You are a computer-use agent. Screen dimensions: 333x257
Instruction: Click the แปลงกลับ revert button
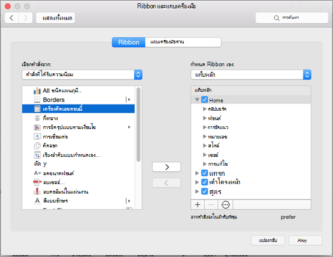268,240
